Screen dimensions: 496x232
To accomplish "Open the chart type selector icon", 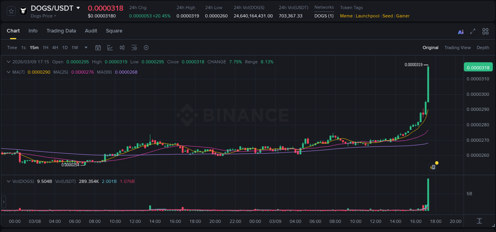I will [x=110, y=48].
